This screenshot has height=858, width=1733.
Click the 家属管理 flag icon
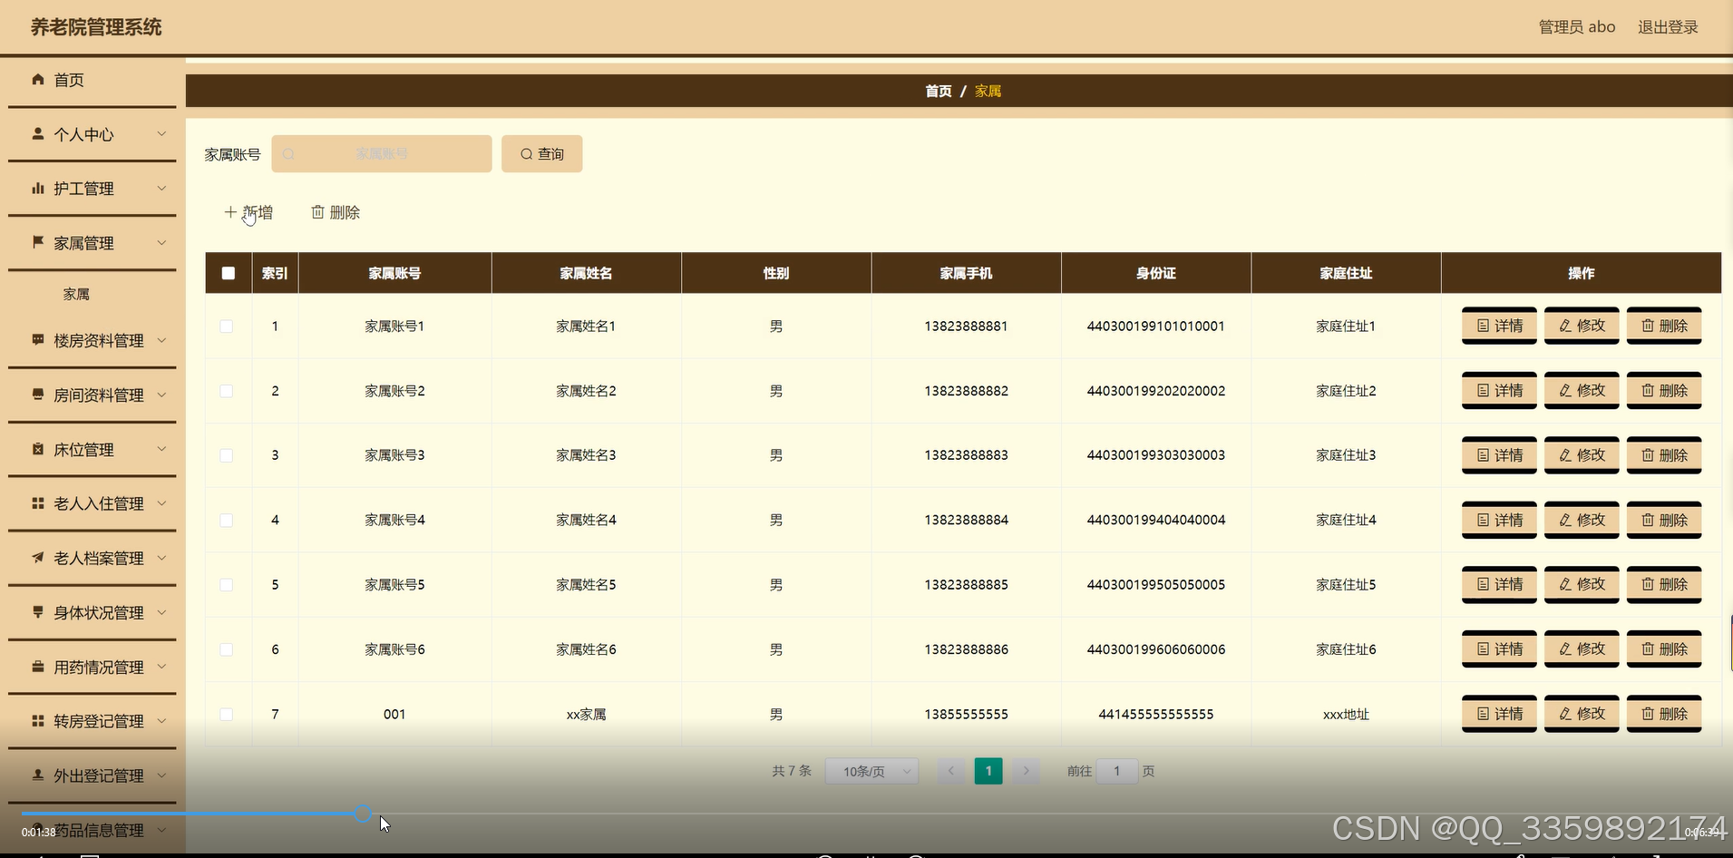(37, 242)
